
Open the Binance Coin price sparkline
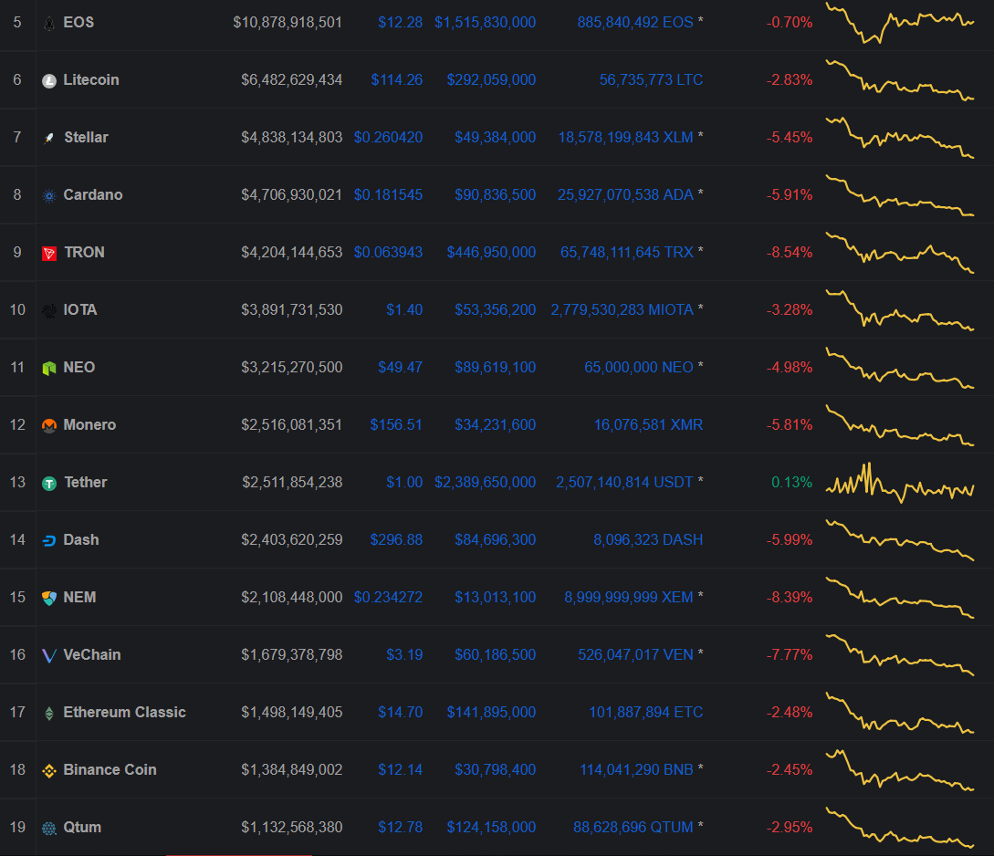pos(900,770)
